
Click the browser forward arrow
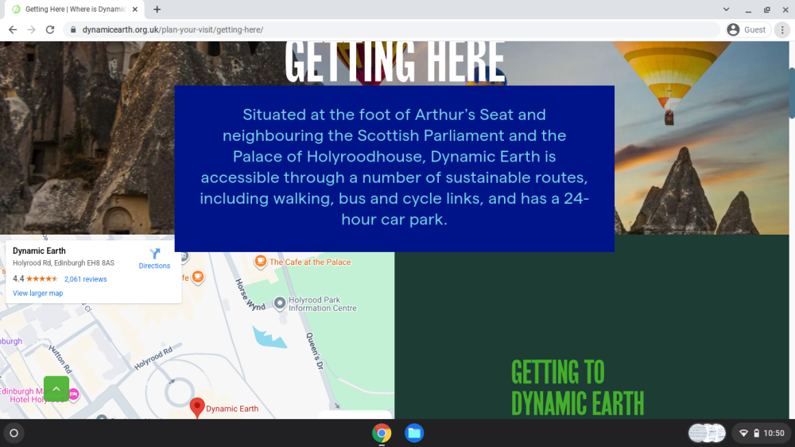pos(32,30)
